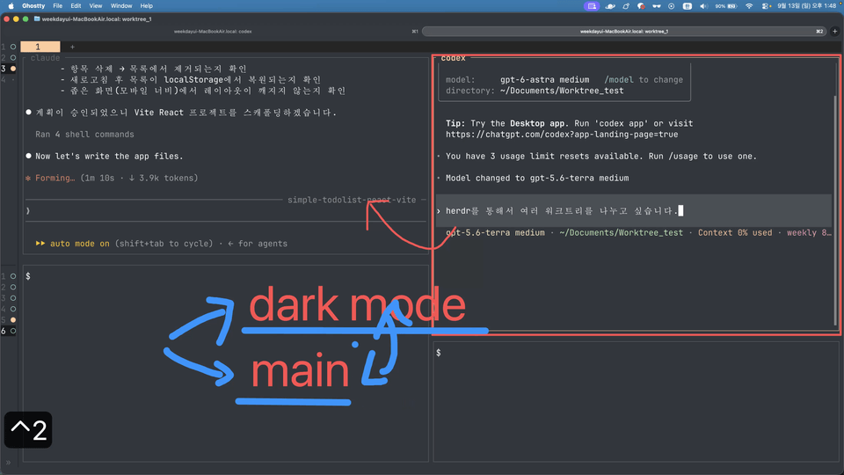This screenshot has width=844, height=475.
Task: Click the sunglasses menu bar icon
Action: pos(656,6)
